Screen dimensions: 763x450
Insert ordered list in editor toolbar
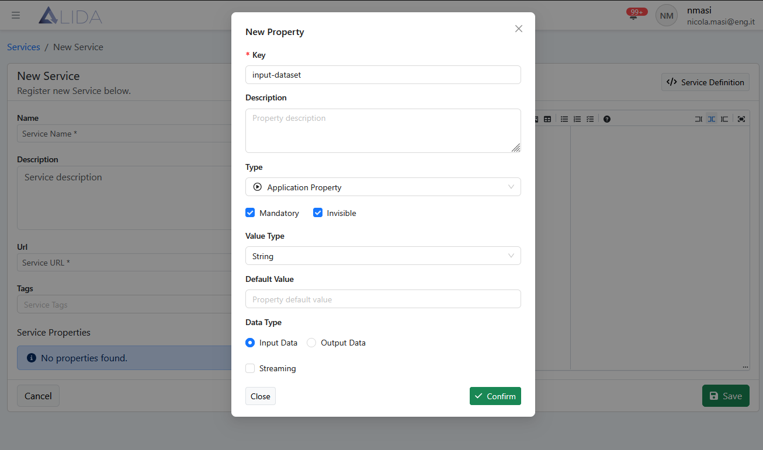pyautogui.click(x=577, y=119)
